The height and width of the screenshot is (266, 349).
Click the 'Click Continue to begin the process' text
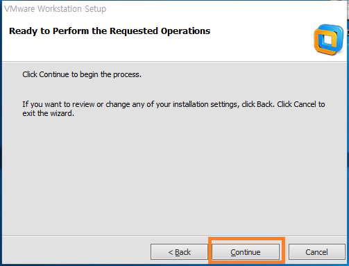click(82, 74)
